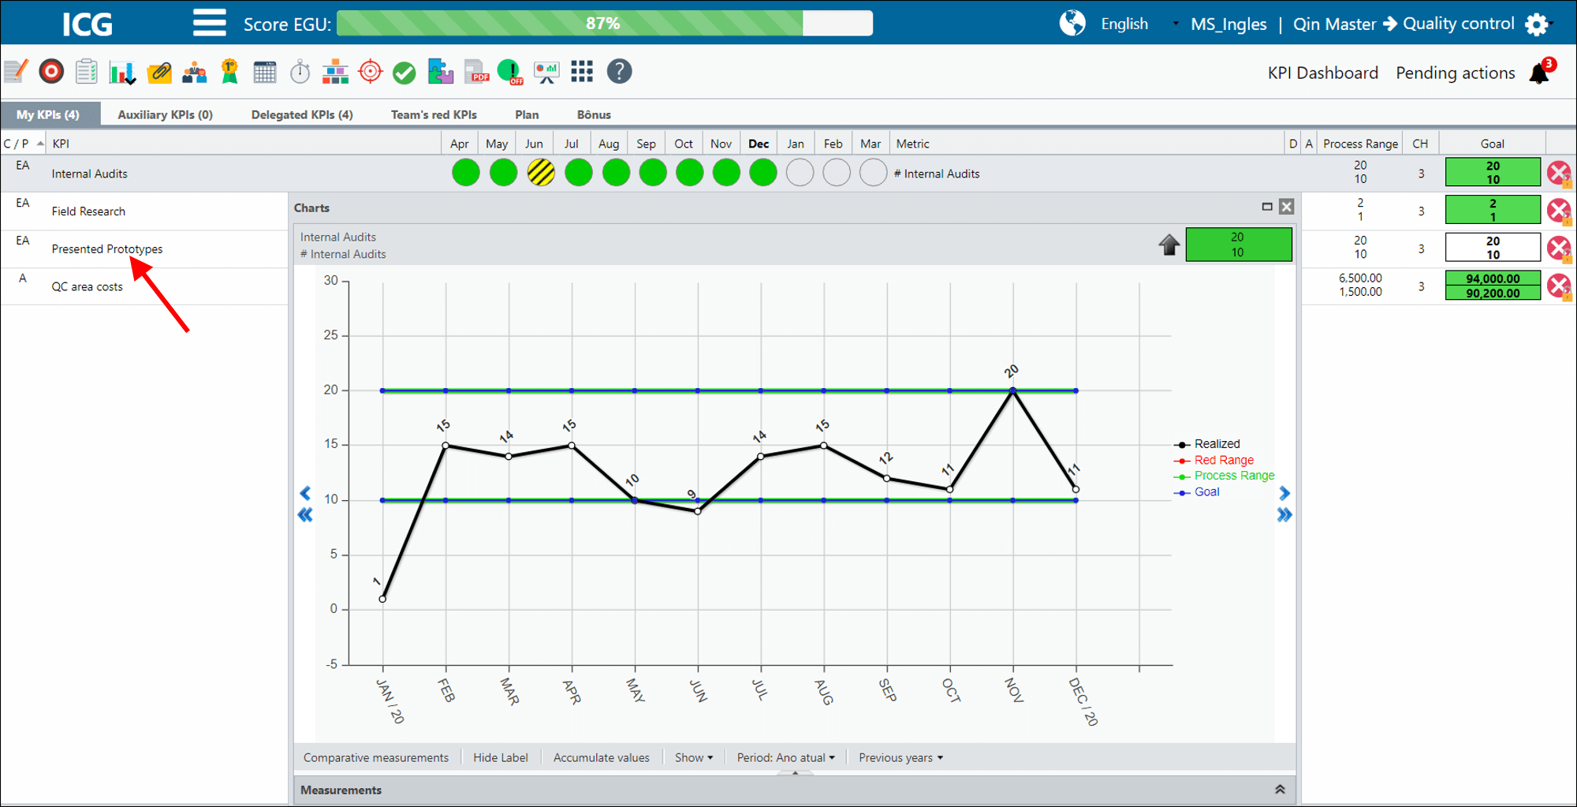1577x807 pixels.
Task: Click the stopwatch timer icon
Action: [x=300, y=72]
